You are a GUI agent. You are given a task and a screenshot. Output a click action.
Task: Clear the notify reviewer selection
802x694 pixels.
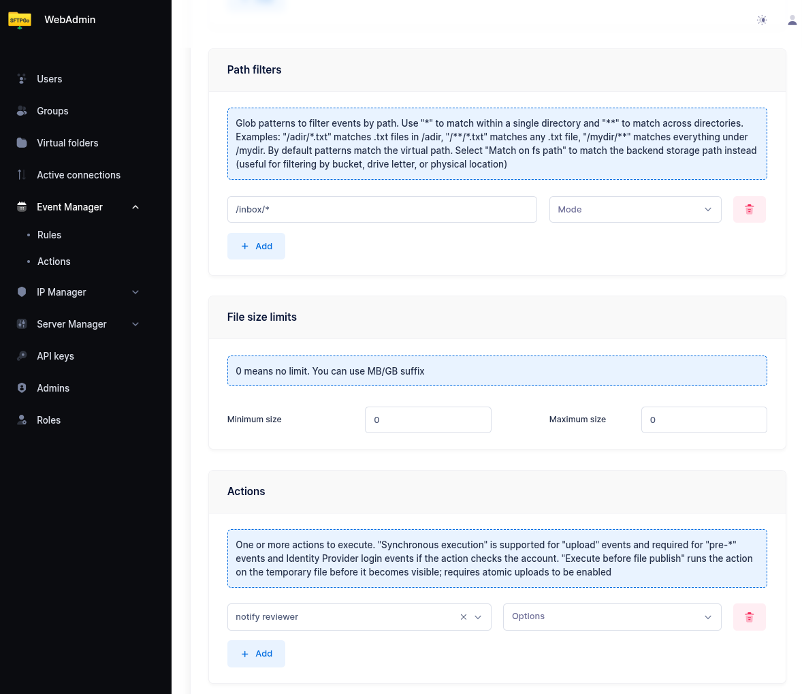pos(464,617)
